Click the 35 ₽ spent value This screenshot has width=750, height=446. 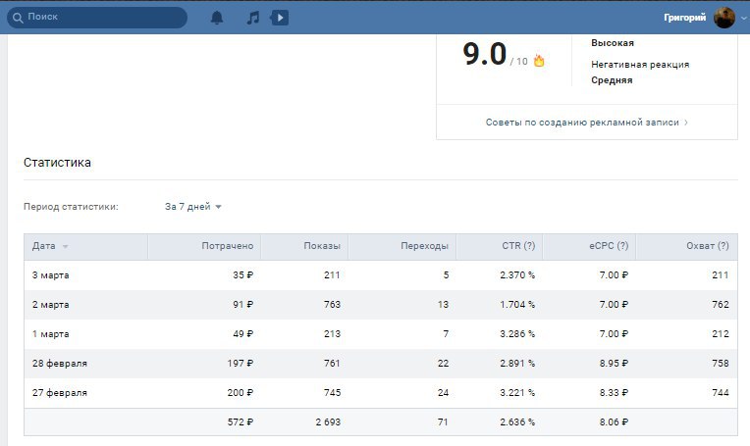point(243,275)
